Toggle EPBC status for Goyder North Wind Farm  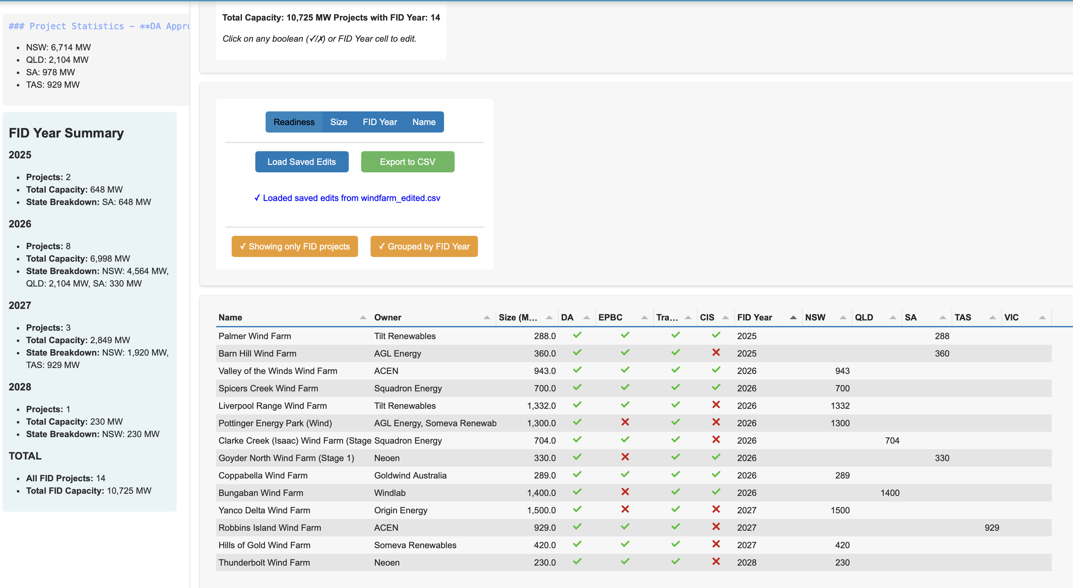[x=625, y=457]
